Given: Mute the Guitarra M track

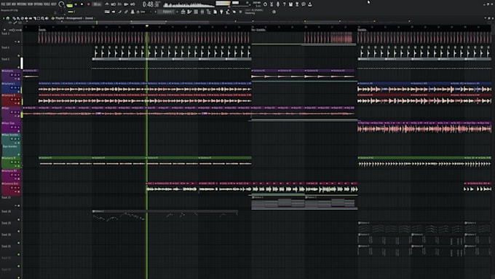Looking at the screenshot, I should [x=19, y=166].
